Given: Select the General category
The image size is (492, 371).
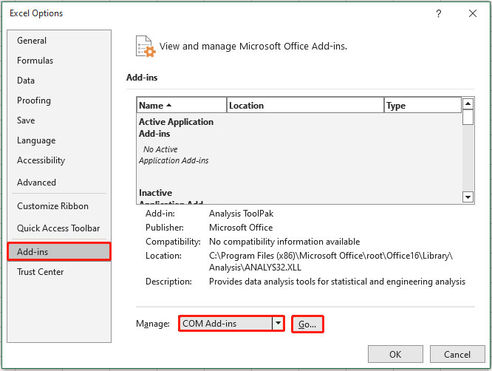Looking at the screenshot, I should pyautogui.click(x=32, y=41).
